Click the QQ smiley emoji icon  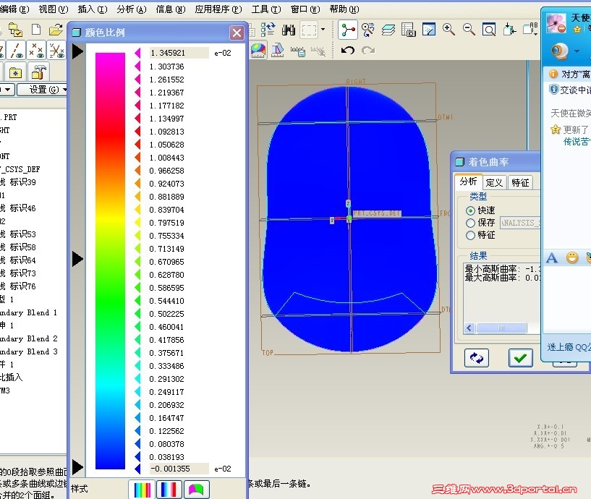(x=572, y=257)
